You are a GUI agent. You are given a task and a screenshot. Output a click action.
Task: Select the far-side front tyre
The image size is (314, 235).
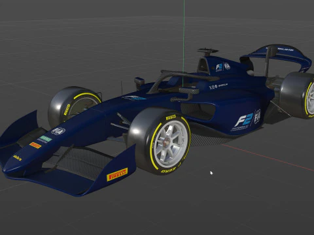74,106
